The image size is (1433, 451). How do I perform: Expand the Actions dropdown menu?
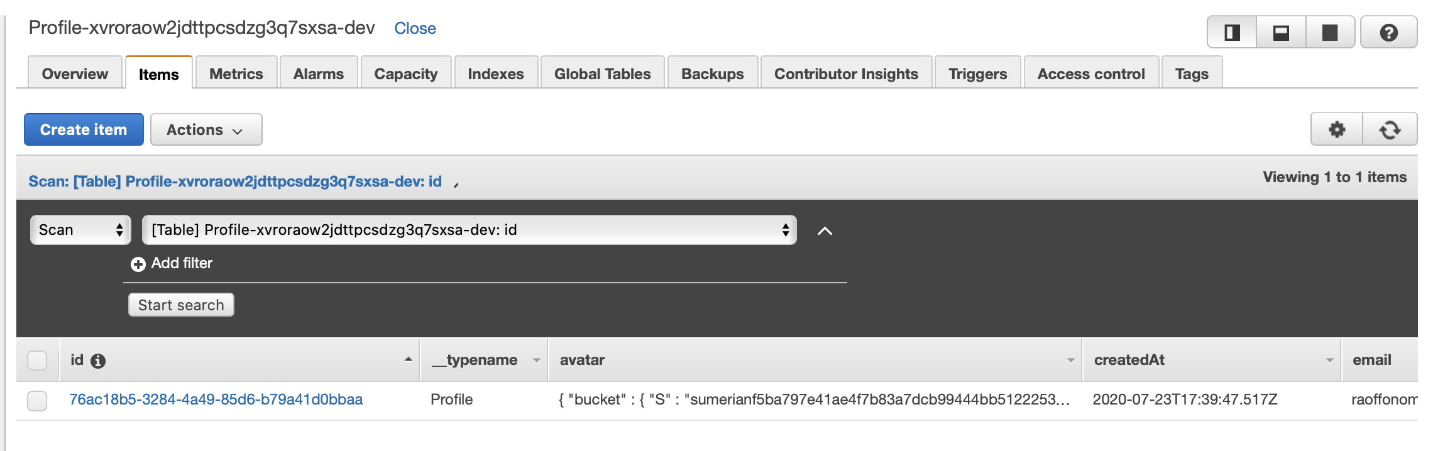point(206,129)
